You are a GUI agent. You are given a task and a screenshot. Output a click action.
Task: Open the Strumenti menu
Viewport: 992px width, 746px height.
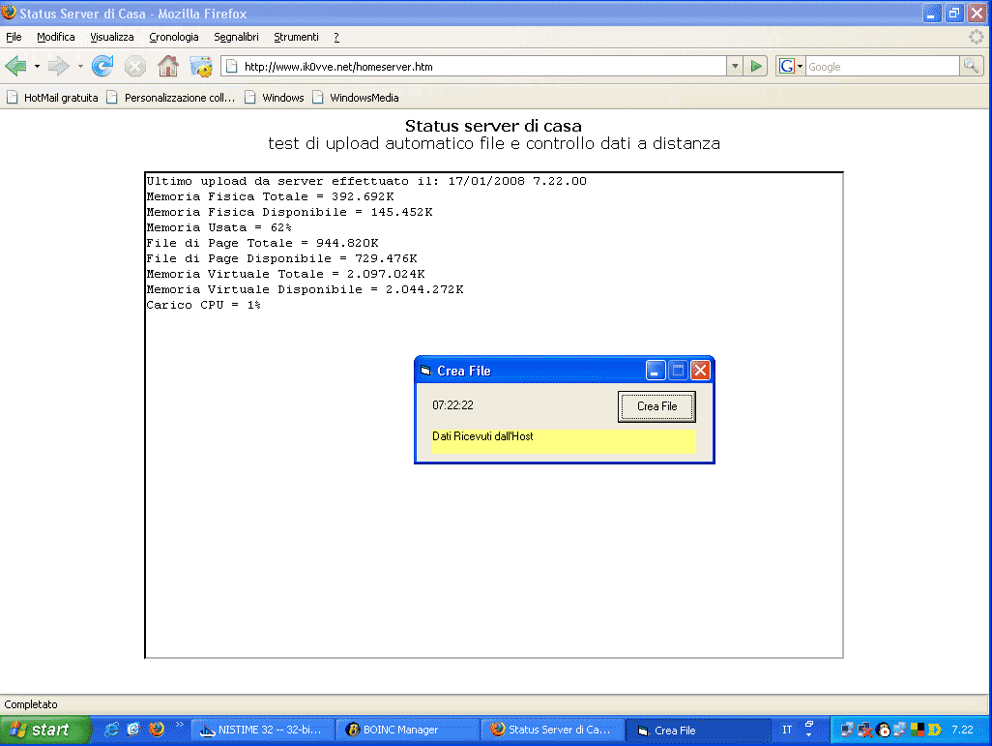296,37
